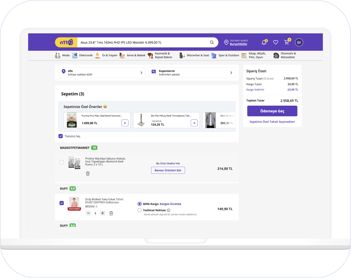Viewport: 351px width, 278px height.
Task: Click the Kitap, Müzik books icon
Action: click(244, 55)
